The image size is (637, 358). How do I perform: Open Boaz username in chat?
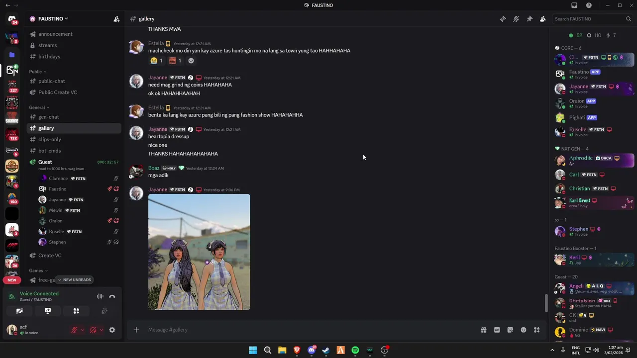point(154,168)
